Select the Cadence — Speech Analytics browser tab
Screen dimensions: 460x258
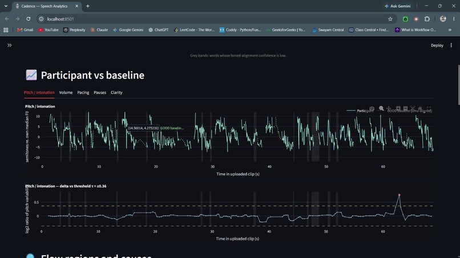(47, 6)
